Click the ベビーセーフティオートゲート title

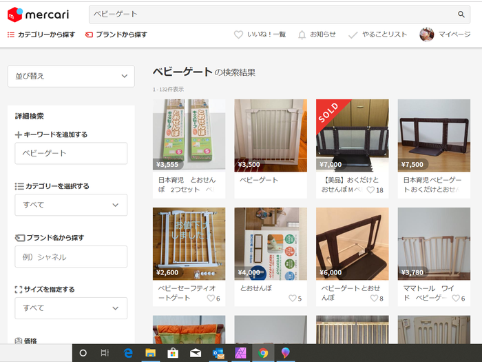(187, 293)
